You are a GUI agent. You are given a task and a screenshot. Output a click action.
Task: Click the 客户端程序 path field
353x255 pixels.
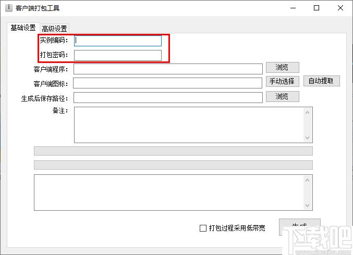[x=168, y=69]
